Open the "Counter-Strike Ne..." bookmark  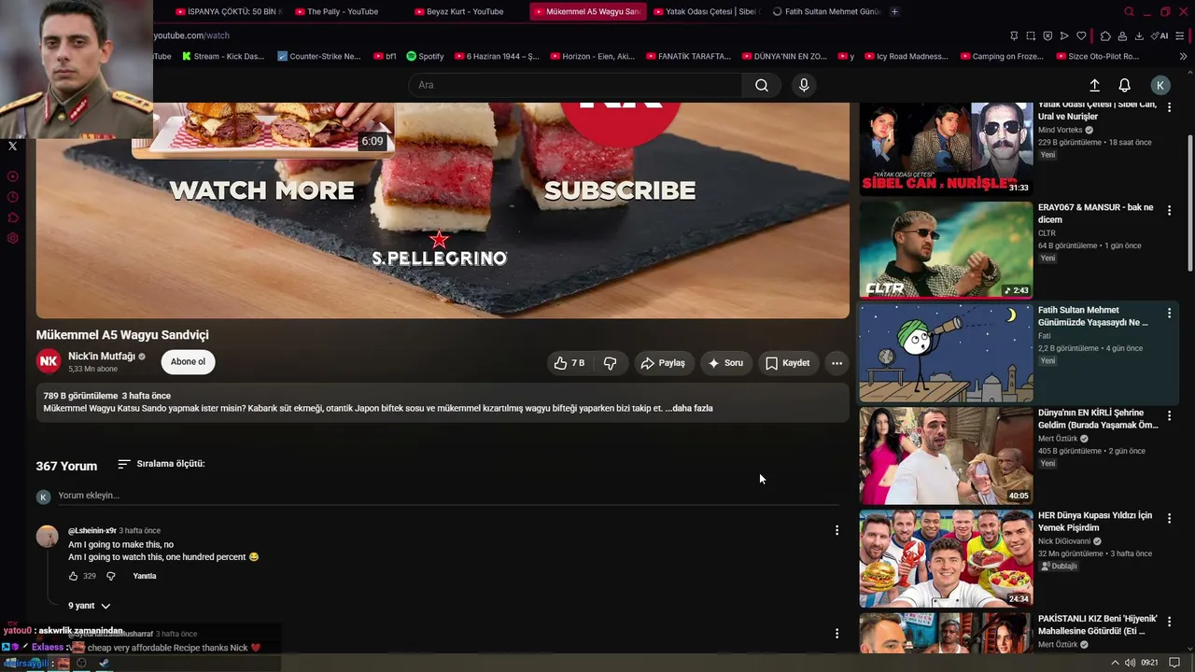click(x=318, y=56)
